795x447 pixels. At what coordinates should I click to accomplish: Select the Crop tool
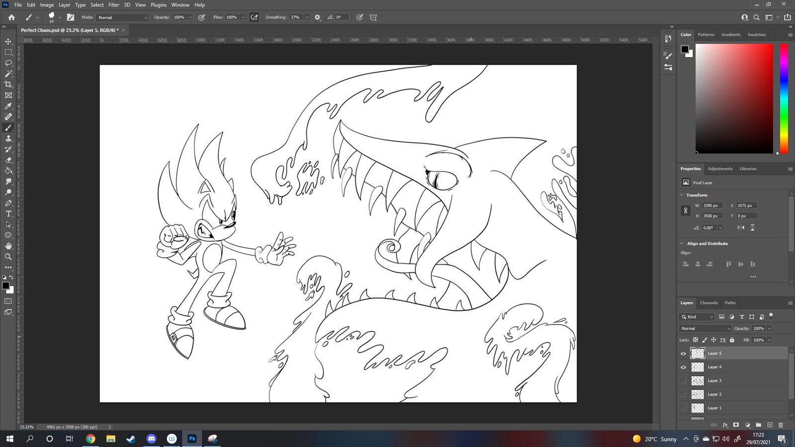8,84
